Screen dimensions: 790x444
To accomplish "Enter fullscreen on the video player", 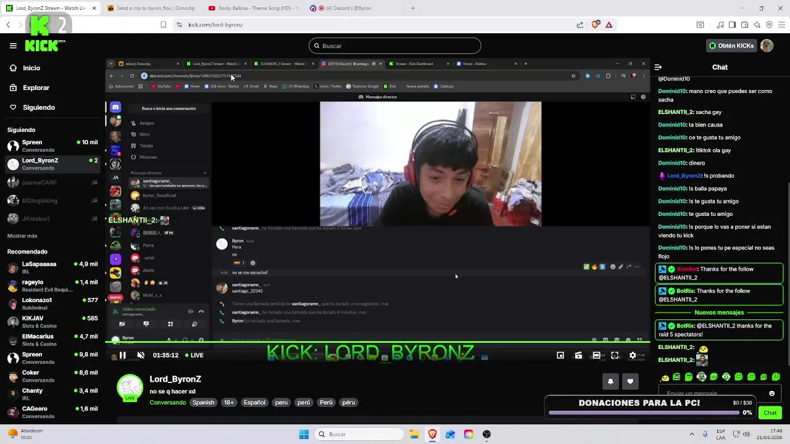I will click(615, 355).
